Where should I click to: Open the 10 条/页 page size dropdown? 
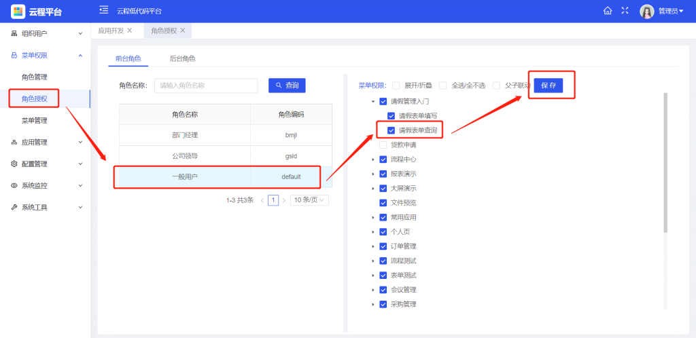tap(309, 200)
